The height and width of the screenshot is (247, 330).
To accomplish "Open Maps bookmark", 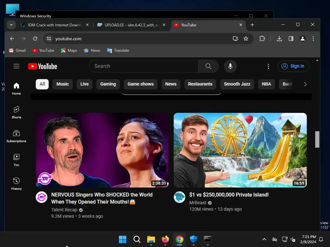I will (69, 50).
